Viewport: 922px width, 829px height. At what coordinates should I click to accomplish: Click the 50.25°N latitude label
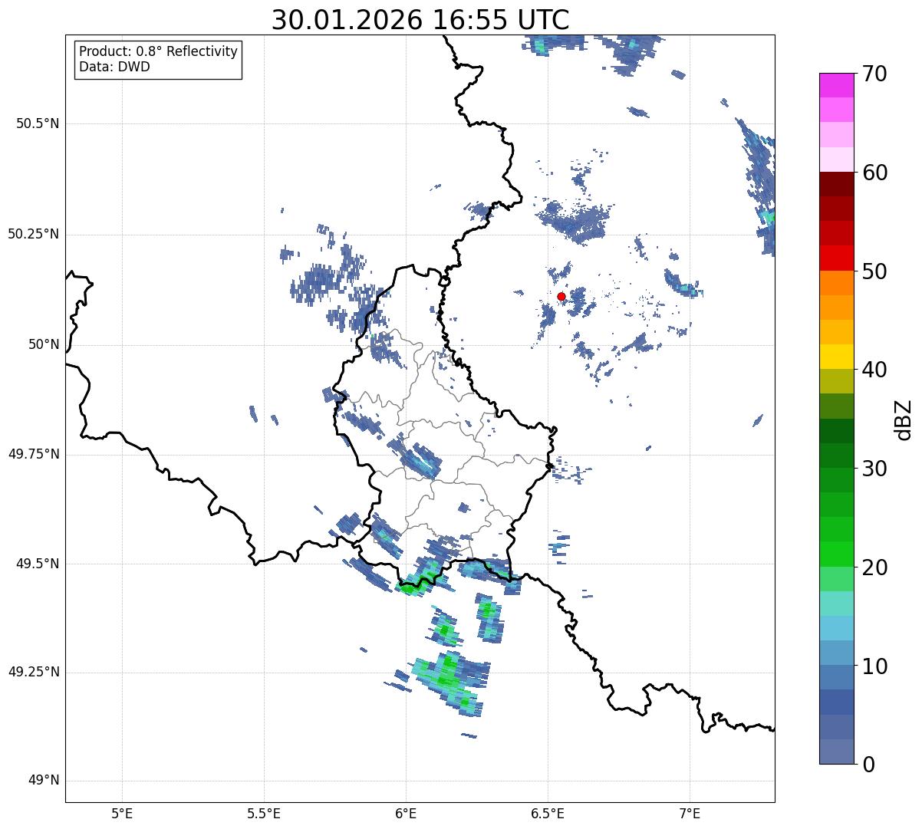(x=33, y=234)
